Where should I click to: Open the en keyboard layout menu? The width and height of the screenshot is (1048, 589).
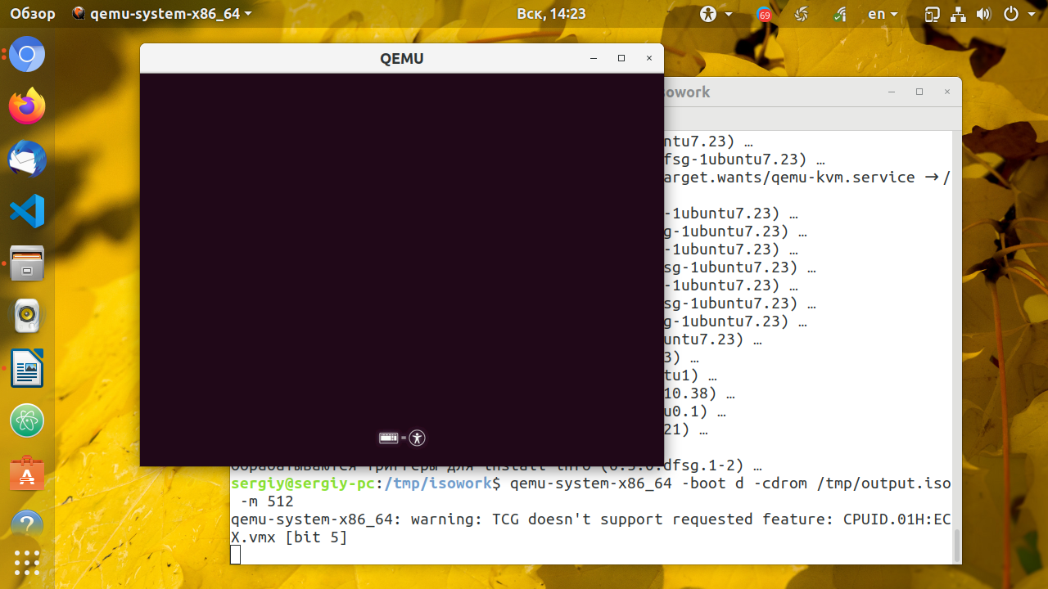point(883,14)
